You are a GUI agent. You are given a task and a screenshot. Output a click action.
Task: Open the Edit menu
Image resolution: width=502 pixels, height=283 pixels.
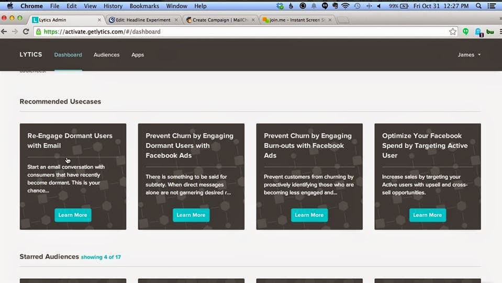(71, 6)
